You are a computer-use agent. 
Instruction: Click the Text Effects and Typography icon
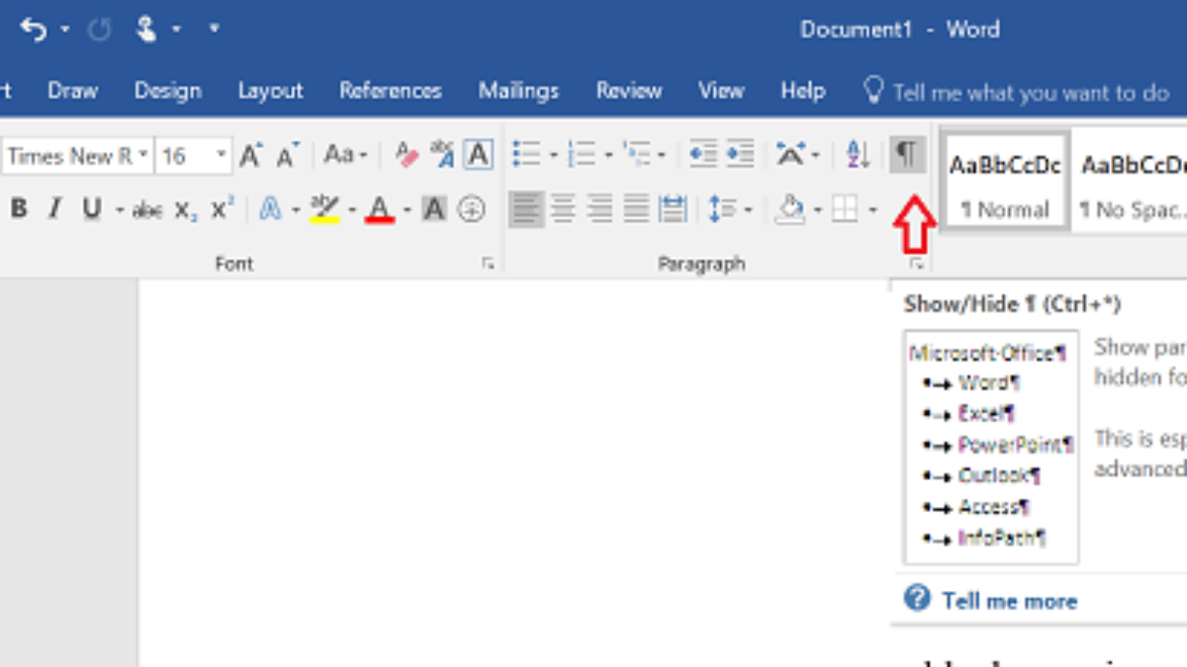[270, 209]
